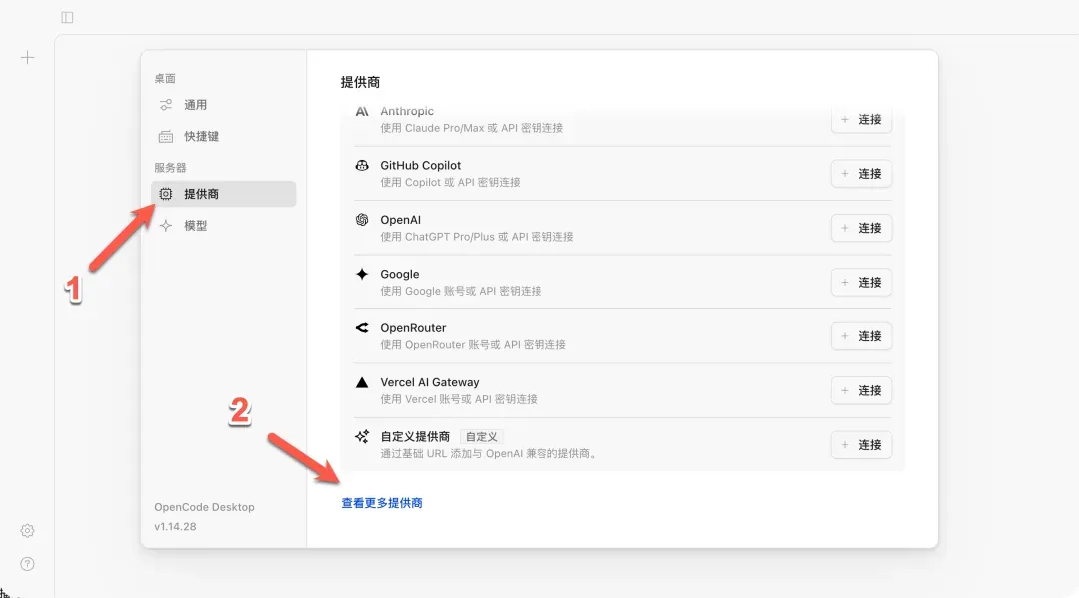The image size is (1079, 598).
Task: Open 模型 models settings
Action: pos(223,226)
